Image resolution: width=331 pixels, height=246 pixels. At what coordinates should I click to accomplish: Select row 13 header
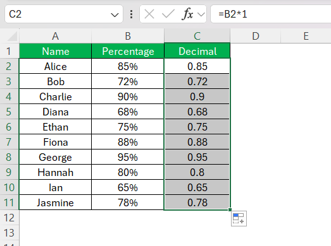(9, 233)
